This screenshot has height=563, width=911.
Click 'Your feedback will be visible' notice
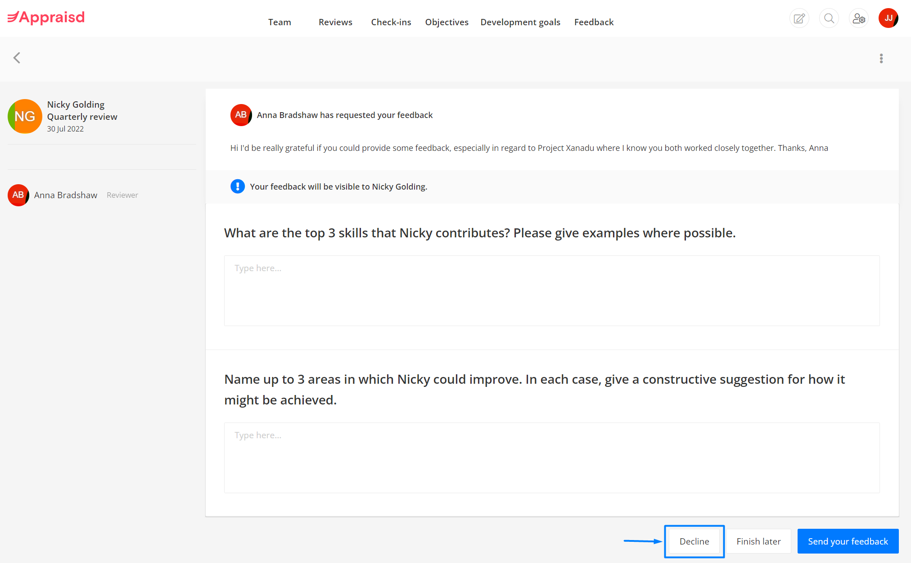338,186
